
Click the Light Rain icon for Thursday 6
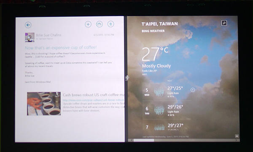coord(159,110)
